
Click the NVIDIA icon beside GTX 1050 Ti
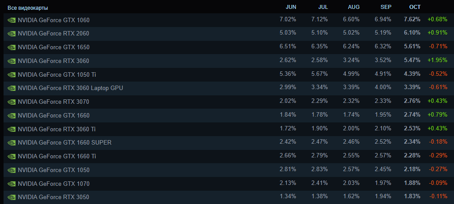[12, 75]
